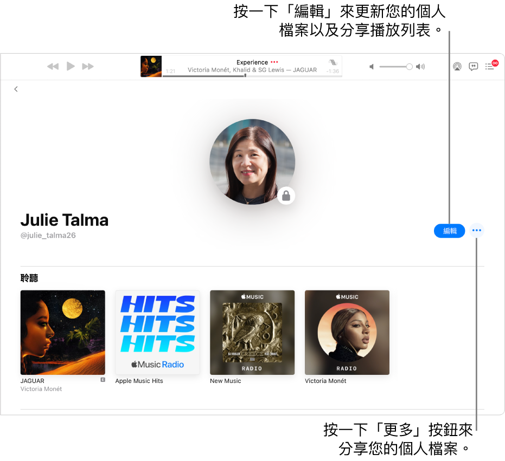Rewind to the previous track
The width and height of the screenshot is (505, 461).
click(x=53, y=66)
